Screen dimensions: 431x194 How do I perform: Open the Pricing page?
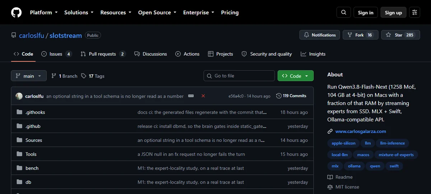click(230, 13)
